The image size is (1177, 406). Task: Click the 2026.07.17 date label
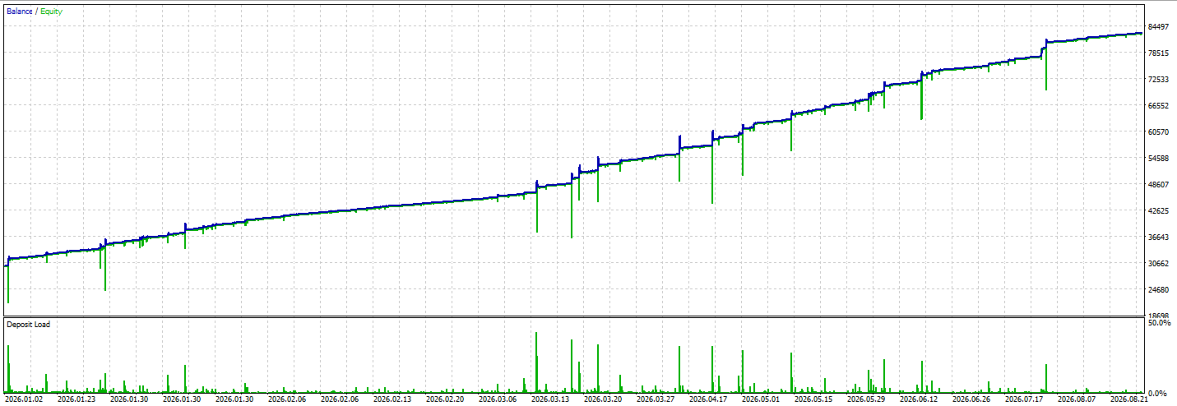(1024, 399)
